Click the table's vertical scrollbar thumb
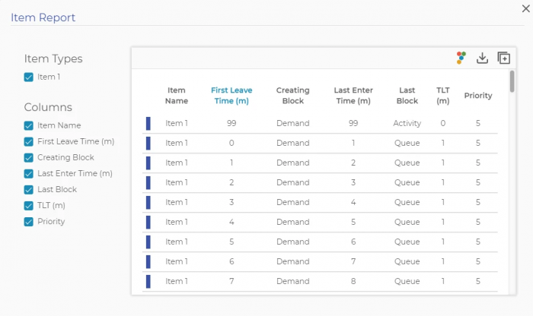This screenshot has height=316, width=533. pos(512,81)
